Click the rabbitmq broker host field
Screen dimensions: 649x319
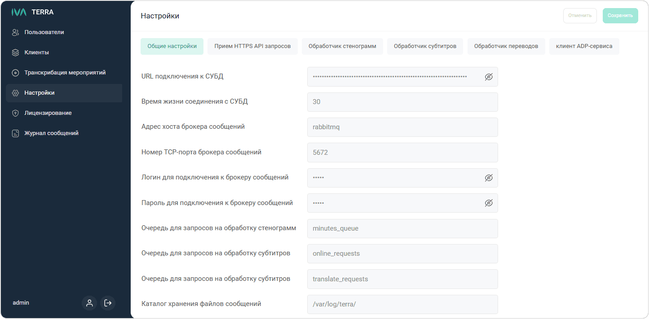click(x=402, y=127)
